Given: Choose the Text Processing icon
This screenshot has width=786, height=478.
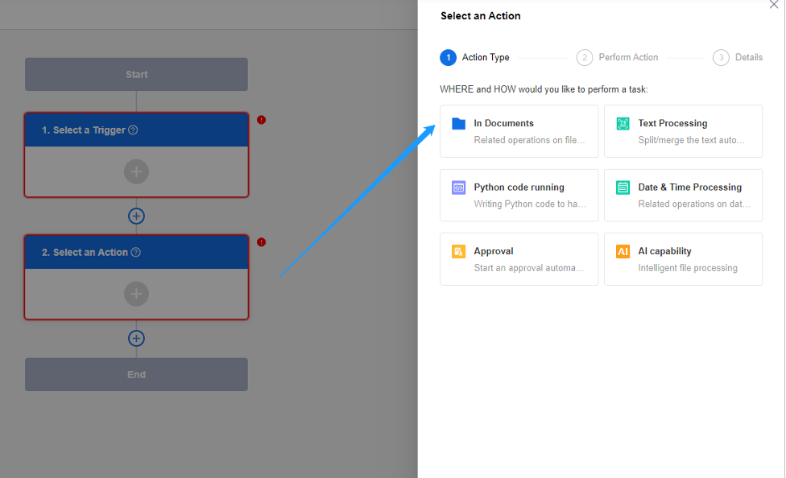Looking at the screenshot, I should [623, 124].
